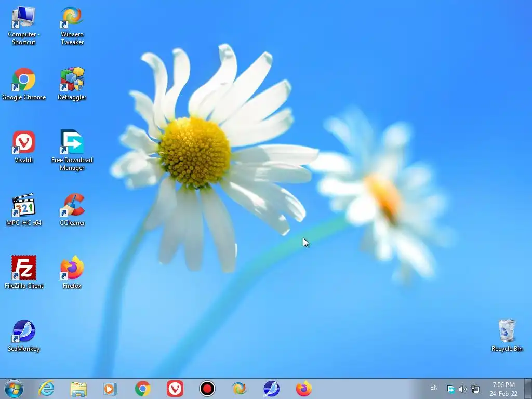Image resolution: width=532 pixels, height=399 pixels.
Task: Click the CCleaner desktop icon
Action: (x=72, y=210)
